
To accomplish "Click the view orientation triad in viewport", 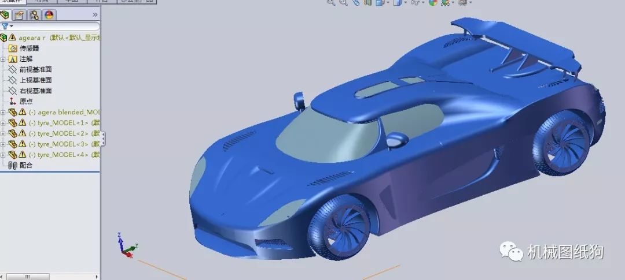I will pos(127,245).
